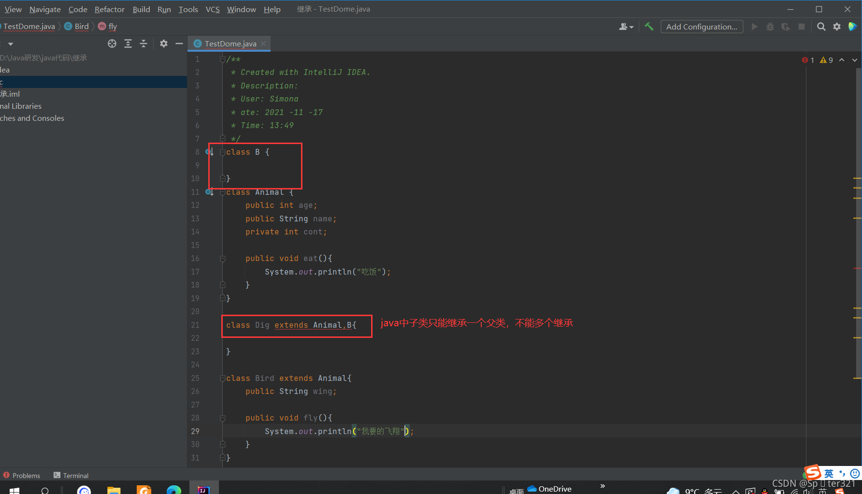862x494 pixels.
Task: Click the locate target icon in Project panel
Action: point(112,44)
